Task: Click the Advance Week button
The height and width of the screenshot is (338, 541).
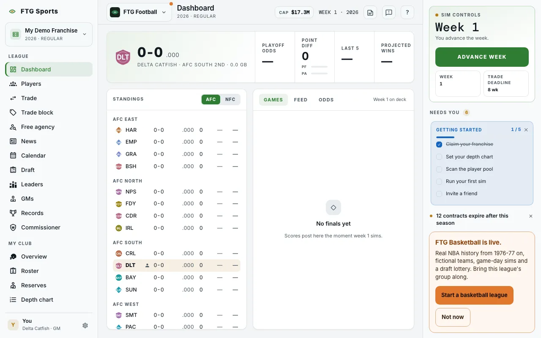Action: coord(482,57)
